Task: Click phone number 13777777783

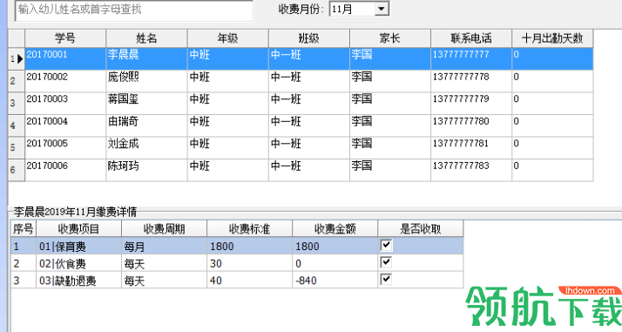Action: click(x=471, y=170)
